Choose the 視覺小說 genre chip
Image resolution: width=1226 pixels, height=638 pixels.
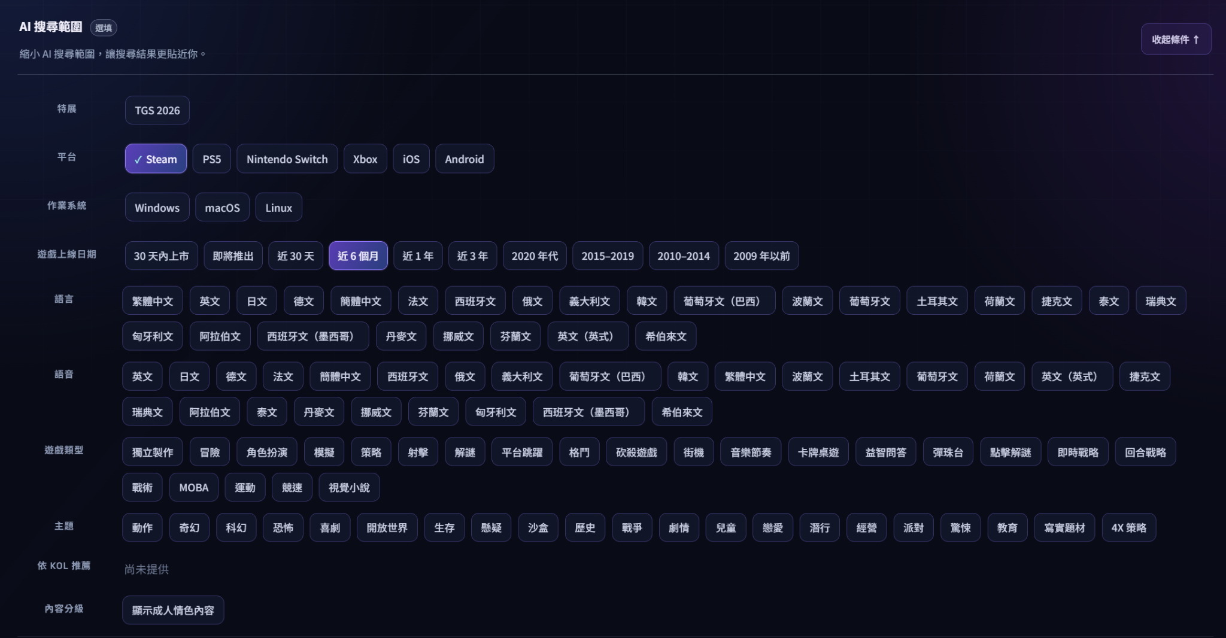pyautogui.click(x=349, y=487)
